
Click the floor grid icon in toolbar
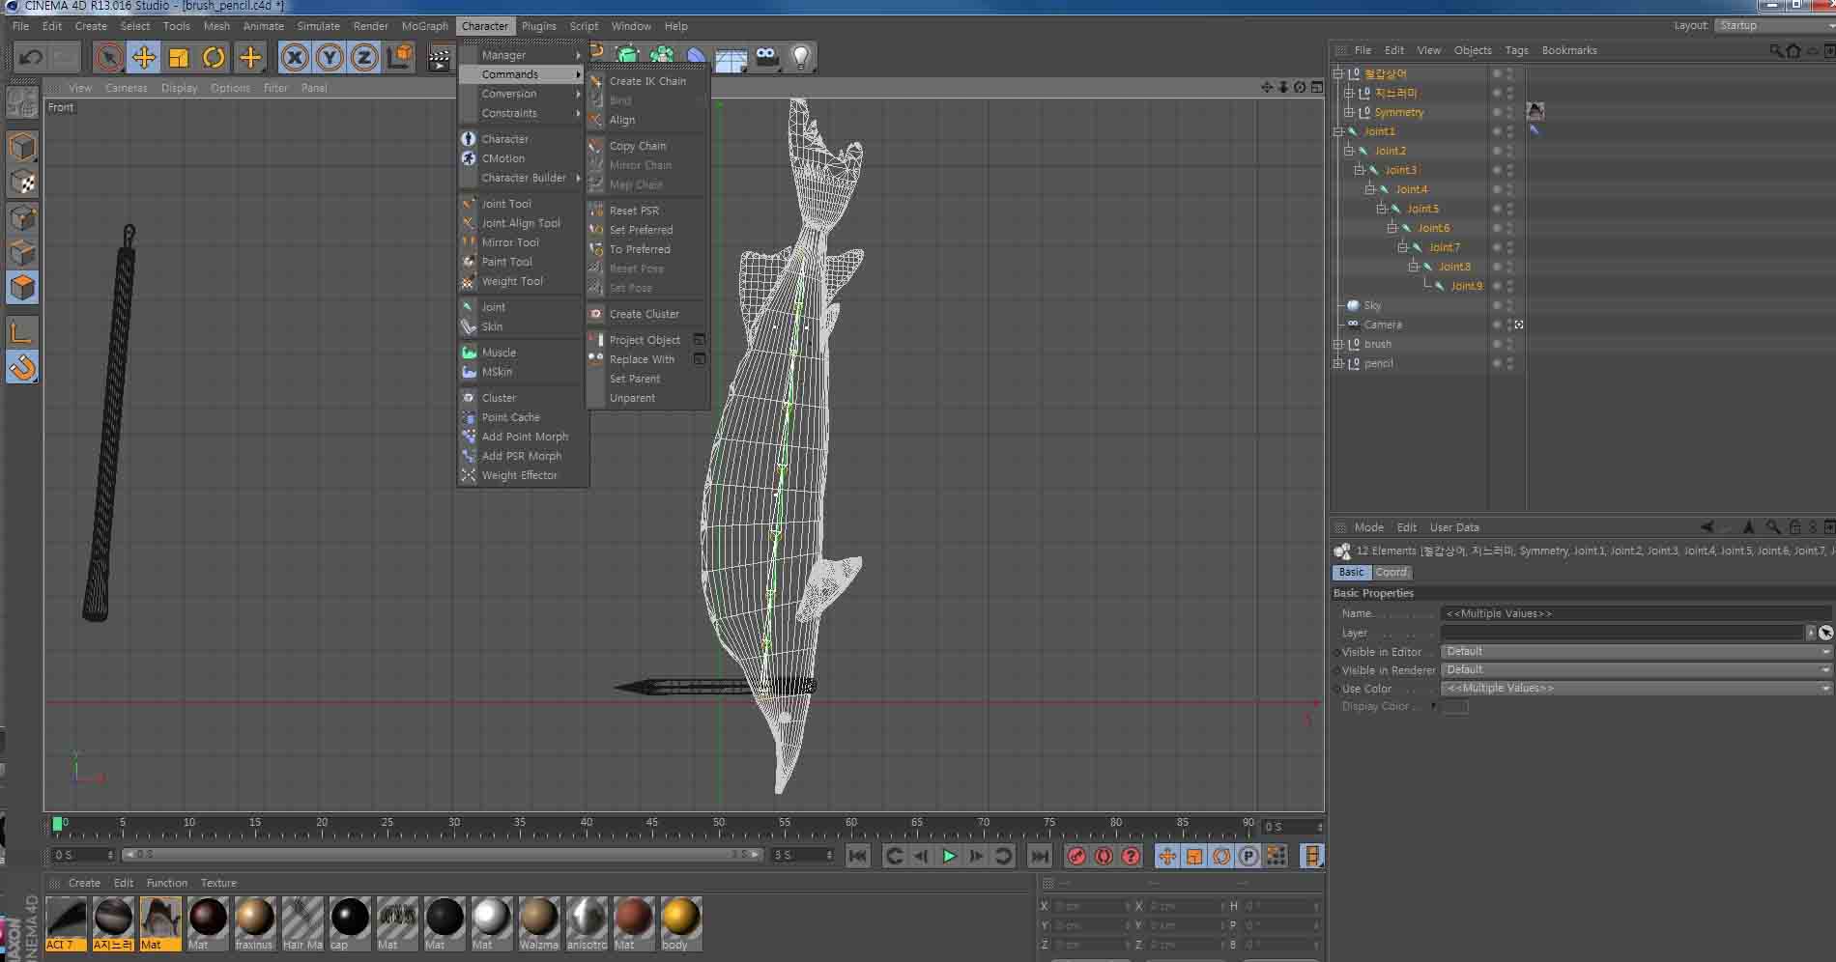[732, 60]
